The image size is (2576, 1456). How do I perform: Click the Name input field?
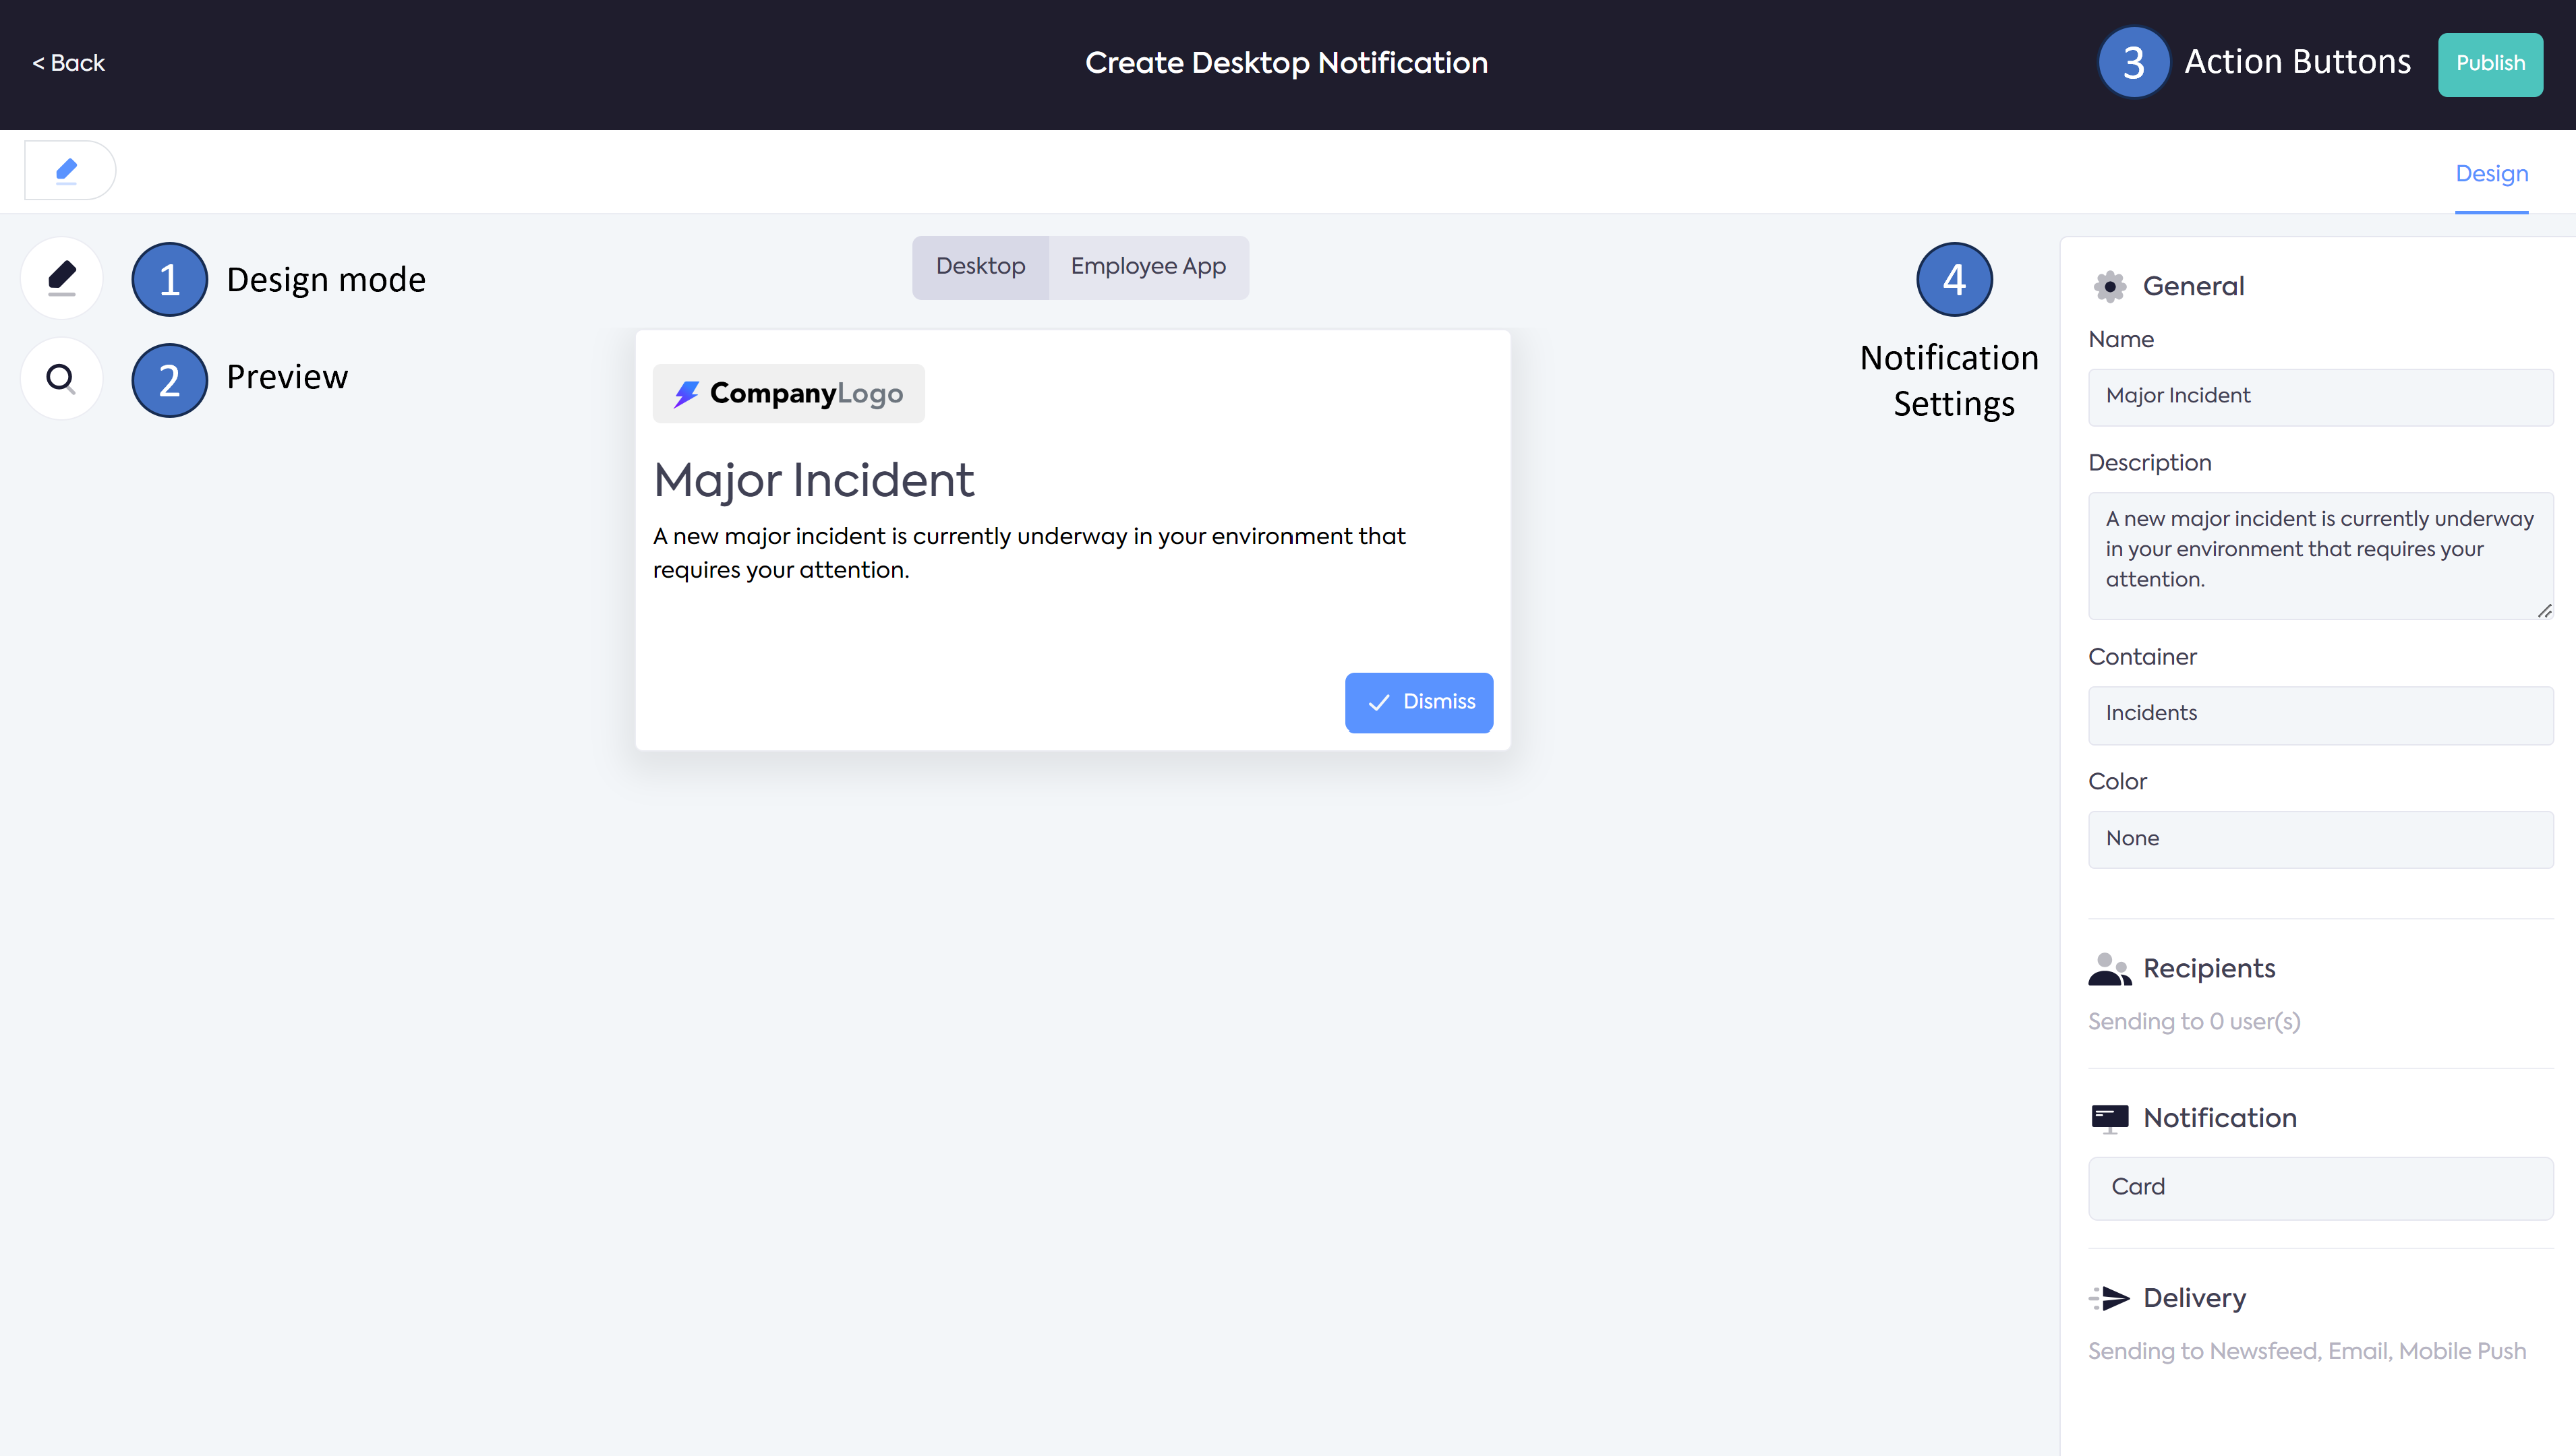2320,396
